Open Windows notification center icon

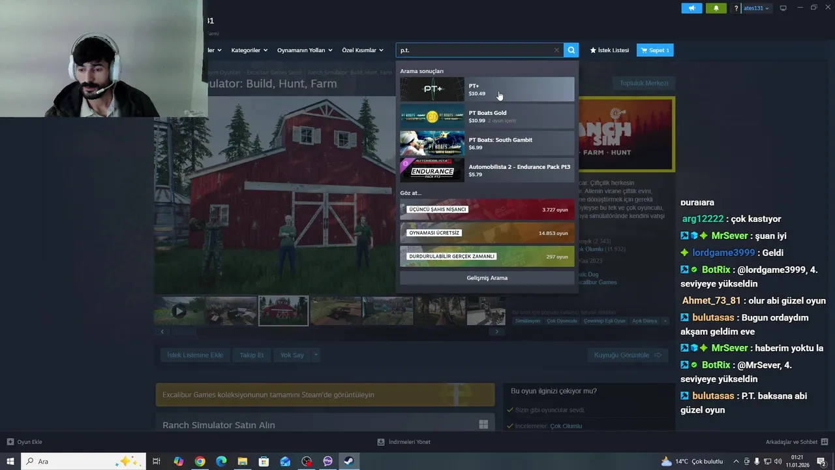click(x=821, y=462)
